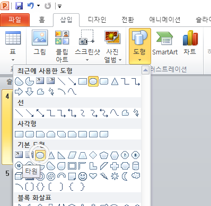Click the redo (repeat) icon
Image resolution: width=211 pixels, height=206 pixels.
48,6
